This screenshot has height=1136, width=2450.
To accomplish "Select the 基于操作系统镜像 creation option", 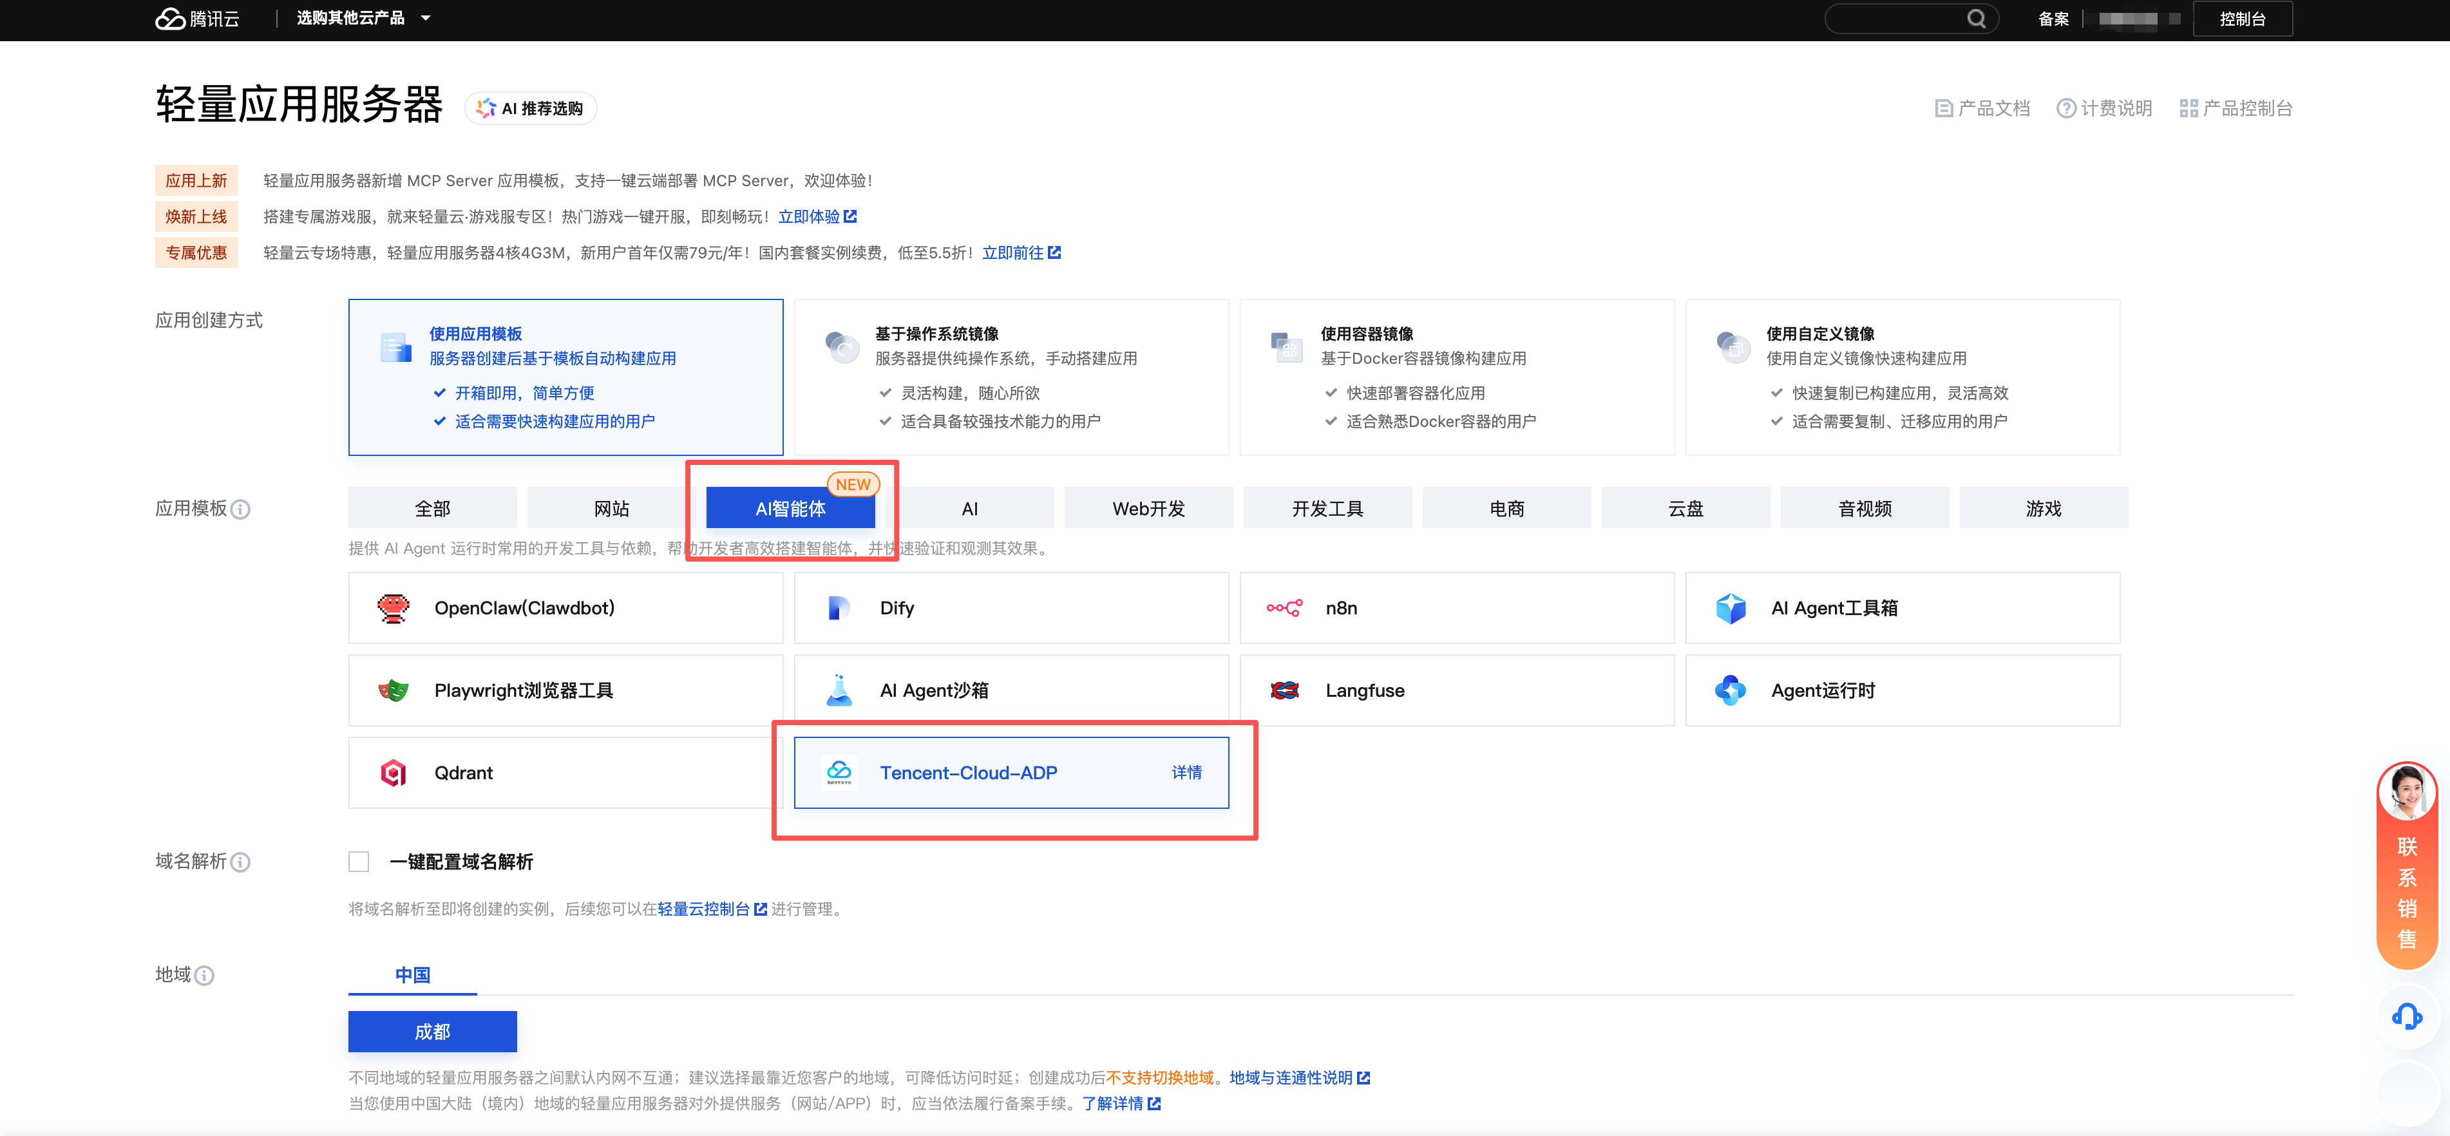I will (1010, 377).
